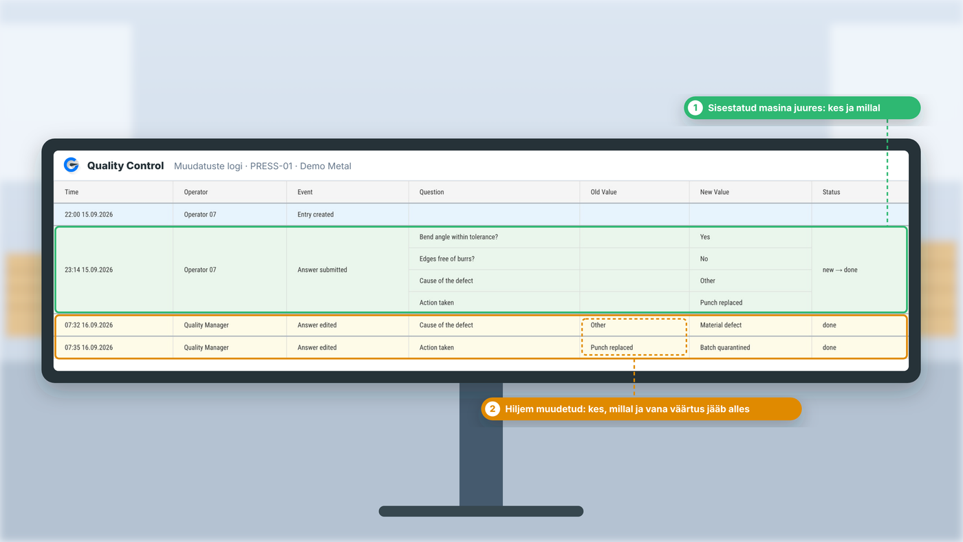Select the 23:14 Answer submitted entry

pos(481,270)
